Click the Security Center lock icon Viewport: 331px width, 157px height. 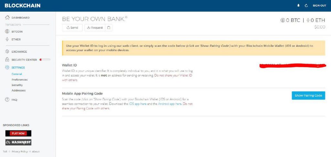pos(7,59)
